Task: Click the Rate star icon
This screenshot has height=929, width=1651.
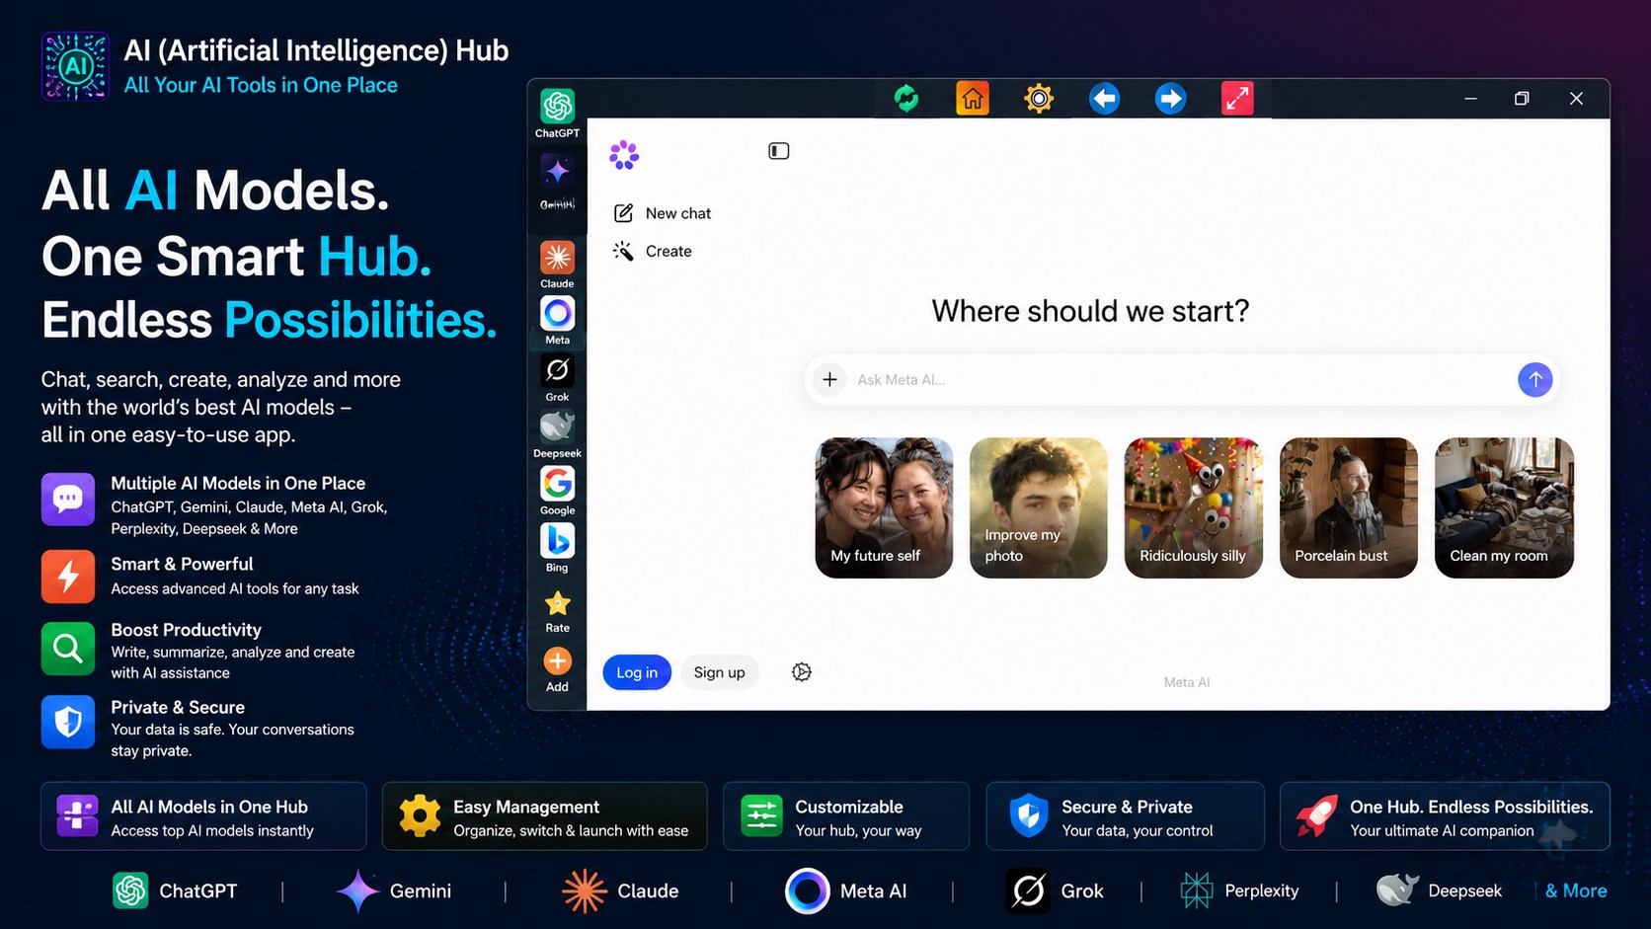Action: (557, 603)
